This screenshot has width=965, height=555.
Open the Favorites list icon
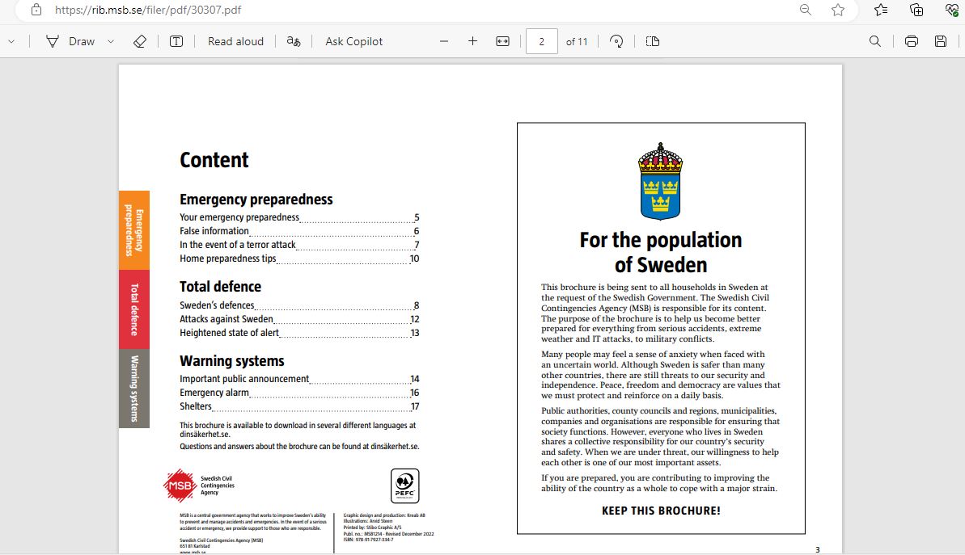[881, 10]
